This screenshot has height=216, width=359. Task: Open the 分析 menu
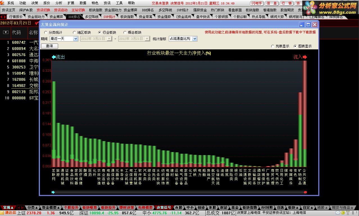point(59,3)
